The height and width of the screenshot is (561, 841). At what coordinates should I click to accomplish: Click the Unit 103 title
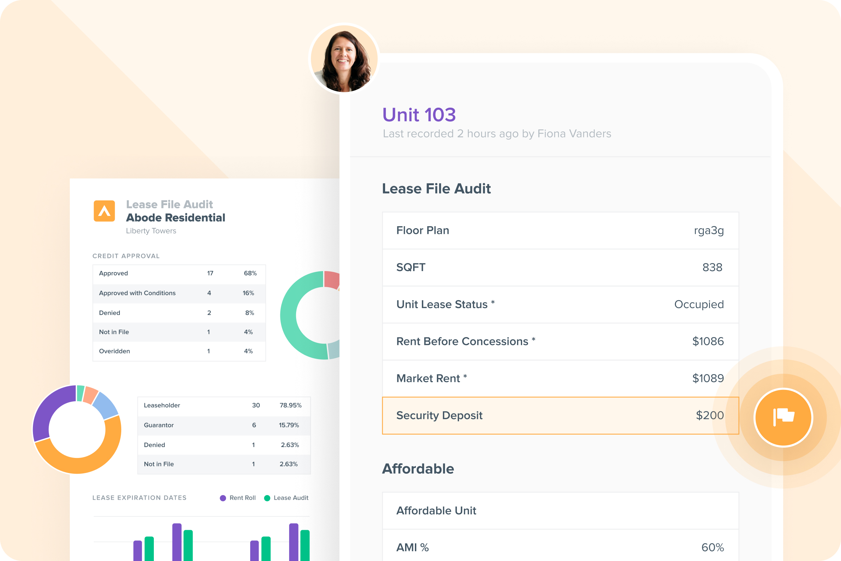coord(419,115)
